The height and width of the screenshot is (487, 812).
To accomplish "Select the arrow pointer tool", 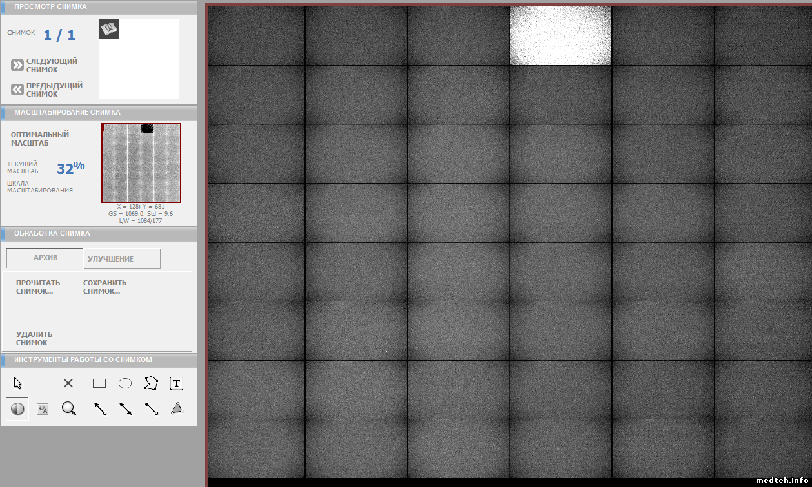I will click(18, 383).
